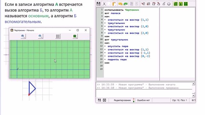Click the "треугольник" call on line 7
This screenshot has height=115, width=205.
pyautogui.click(x=116, y=30)
